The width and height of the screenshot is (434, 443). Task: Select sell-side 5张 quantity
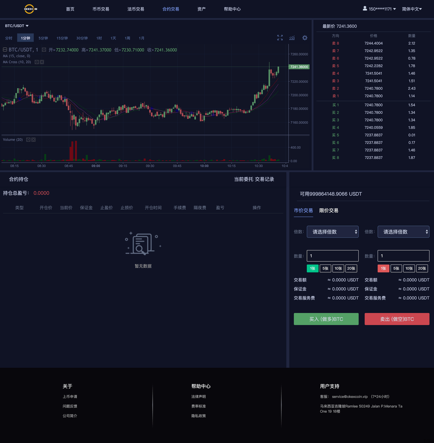(396, 268)
